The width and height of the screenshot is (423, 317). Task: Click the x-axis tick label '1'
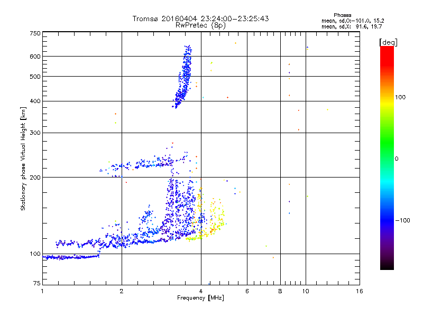42,291
